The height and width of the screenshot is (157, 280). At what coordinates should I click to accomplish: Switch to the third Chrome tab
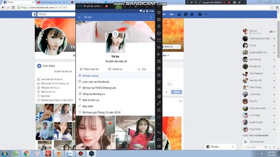86,2
